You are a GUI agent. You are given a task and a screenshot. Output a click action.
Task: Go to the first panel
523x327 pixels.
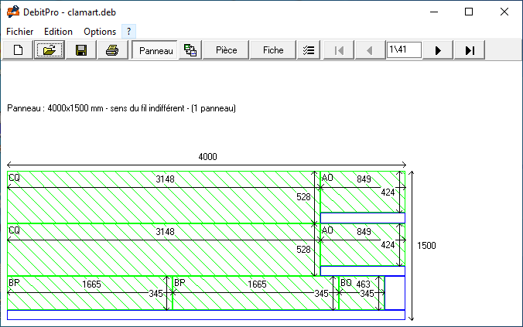pos(339,50)
